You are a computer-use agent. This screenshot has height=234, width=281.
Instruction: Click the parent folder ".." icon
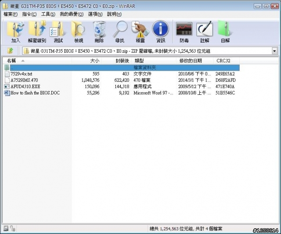tap(7, 68)
